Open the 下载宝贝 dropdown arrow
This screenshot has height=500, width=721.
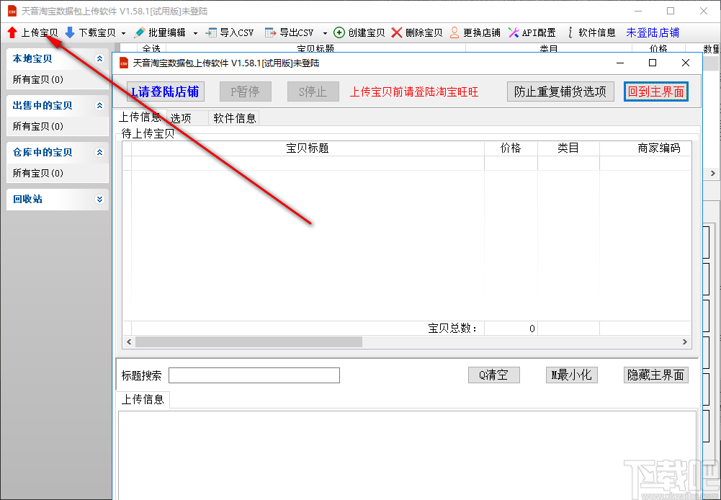pyautogui.click(x=123, y=33)
